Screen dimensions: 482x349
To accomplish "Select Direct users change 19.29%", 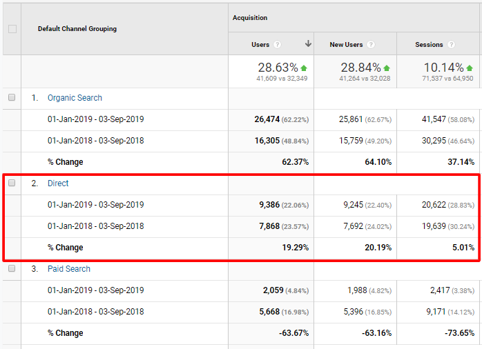I will coord(295,248).
